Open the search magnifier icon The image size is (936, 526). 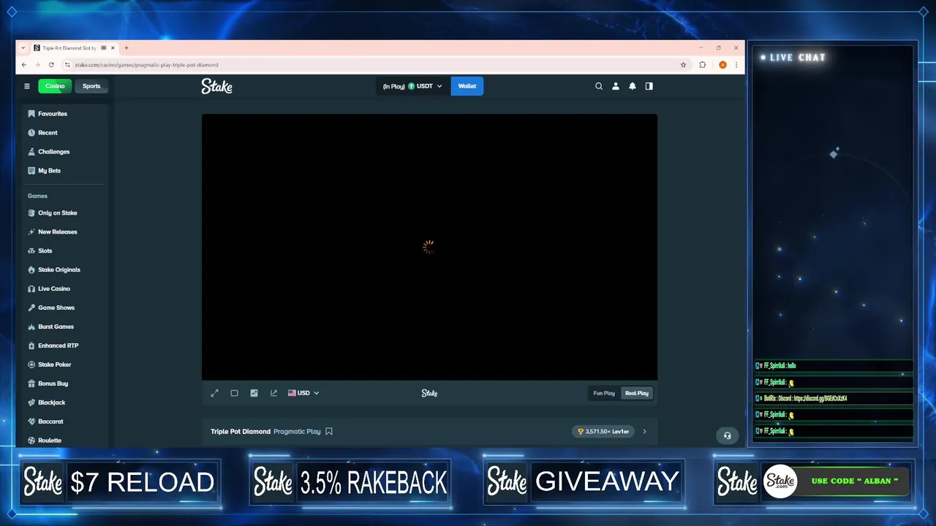[599, 86]
